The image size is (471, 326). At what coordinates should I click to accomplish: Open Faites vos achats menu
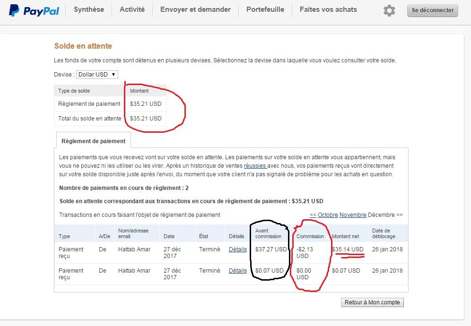(x=328, y=9)
